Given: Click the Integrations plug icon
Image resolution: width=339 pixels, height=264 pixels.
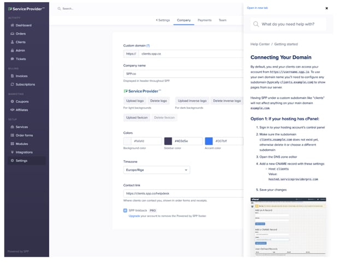Looking at the screenshot, I should (13, 152).
